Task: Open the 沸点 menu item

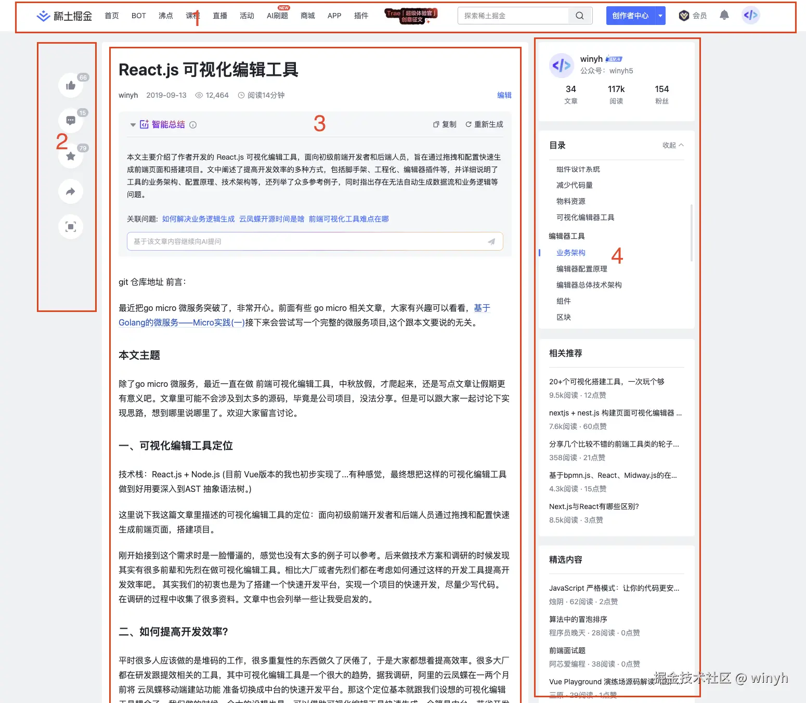Action: click(165, 15)
